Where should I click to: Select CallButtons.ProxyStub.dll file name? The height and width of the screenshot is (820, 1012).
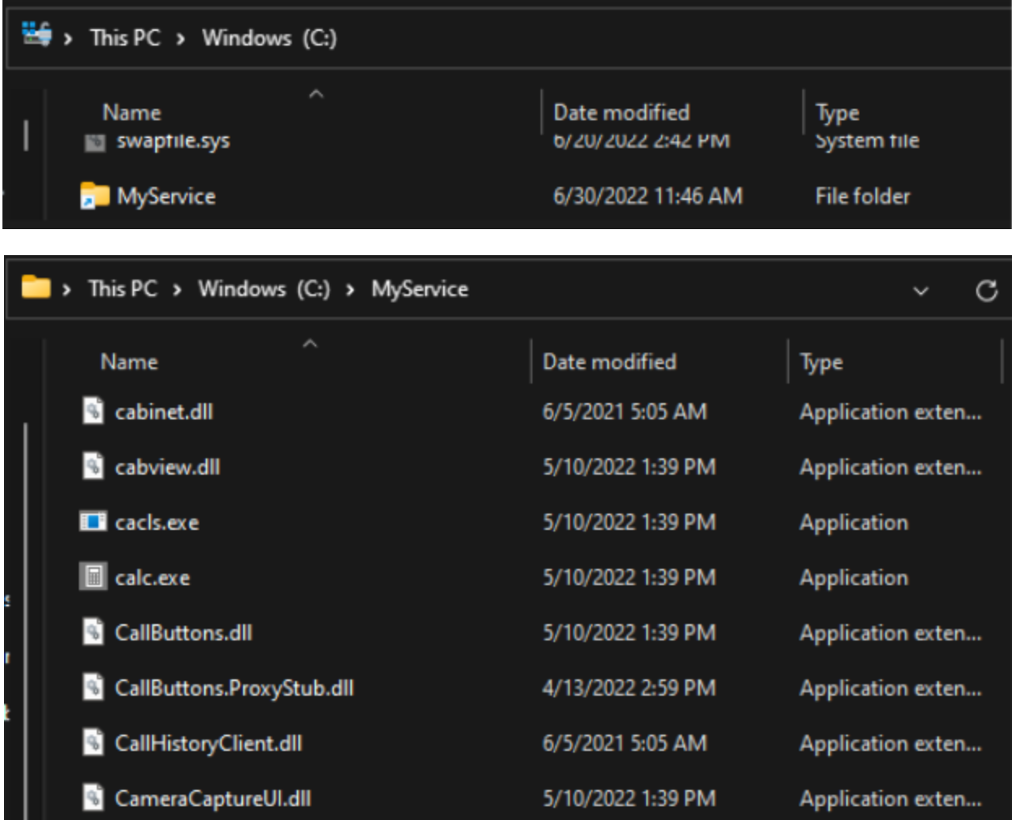coord(234,688)
